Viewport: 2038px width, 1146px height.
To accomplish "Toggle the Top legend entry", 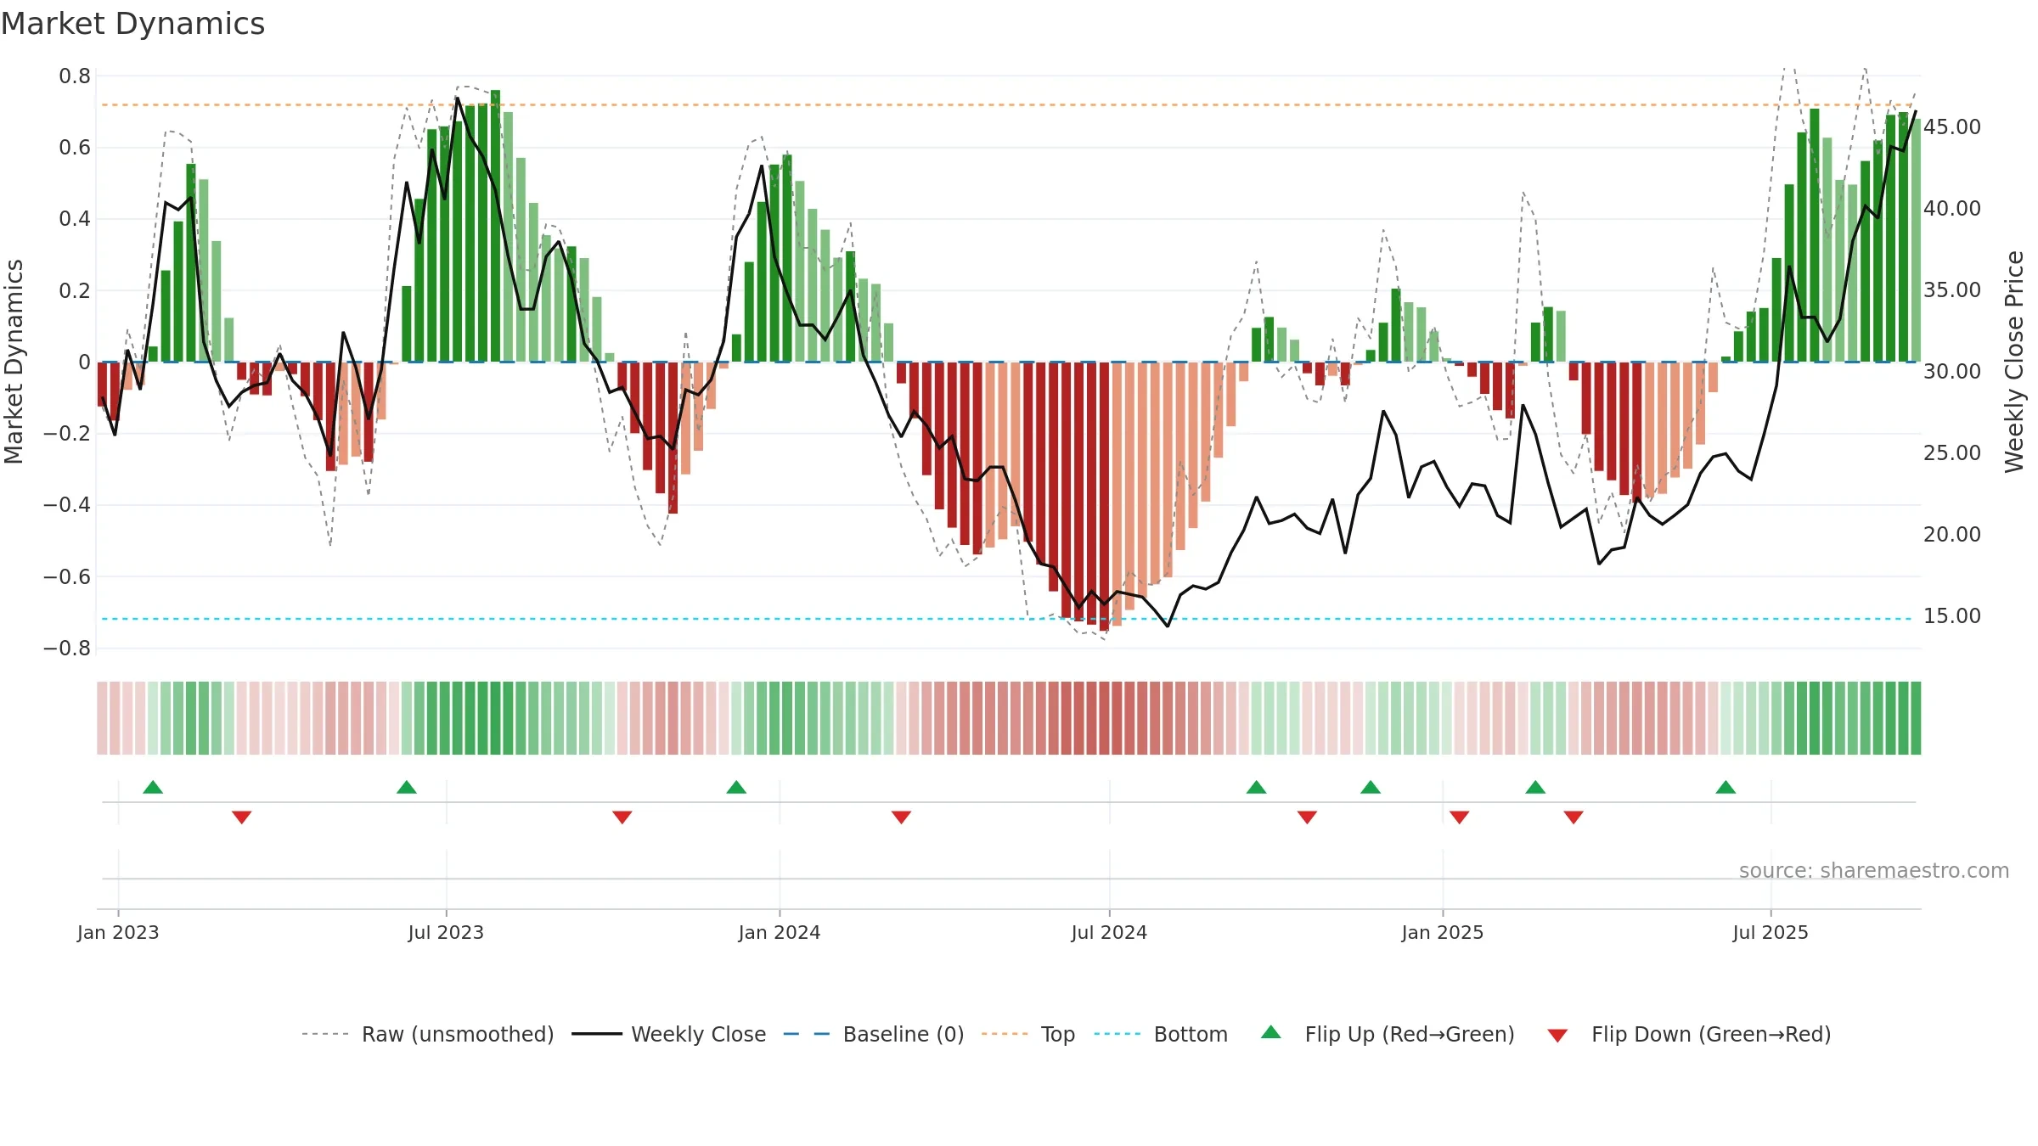I will point(1028,1034).
